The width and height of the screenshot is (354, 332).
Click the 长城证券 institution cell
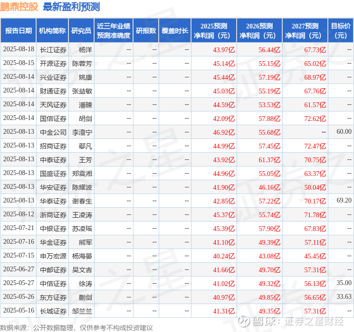pos(53,311)
